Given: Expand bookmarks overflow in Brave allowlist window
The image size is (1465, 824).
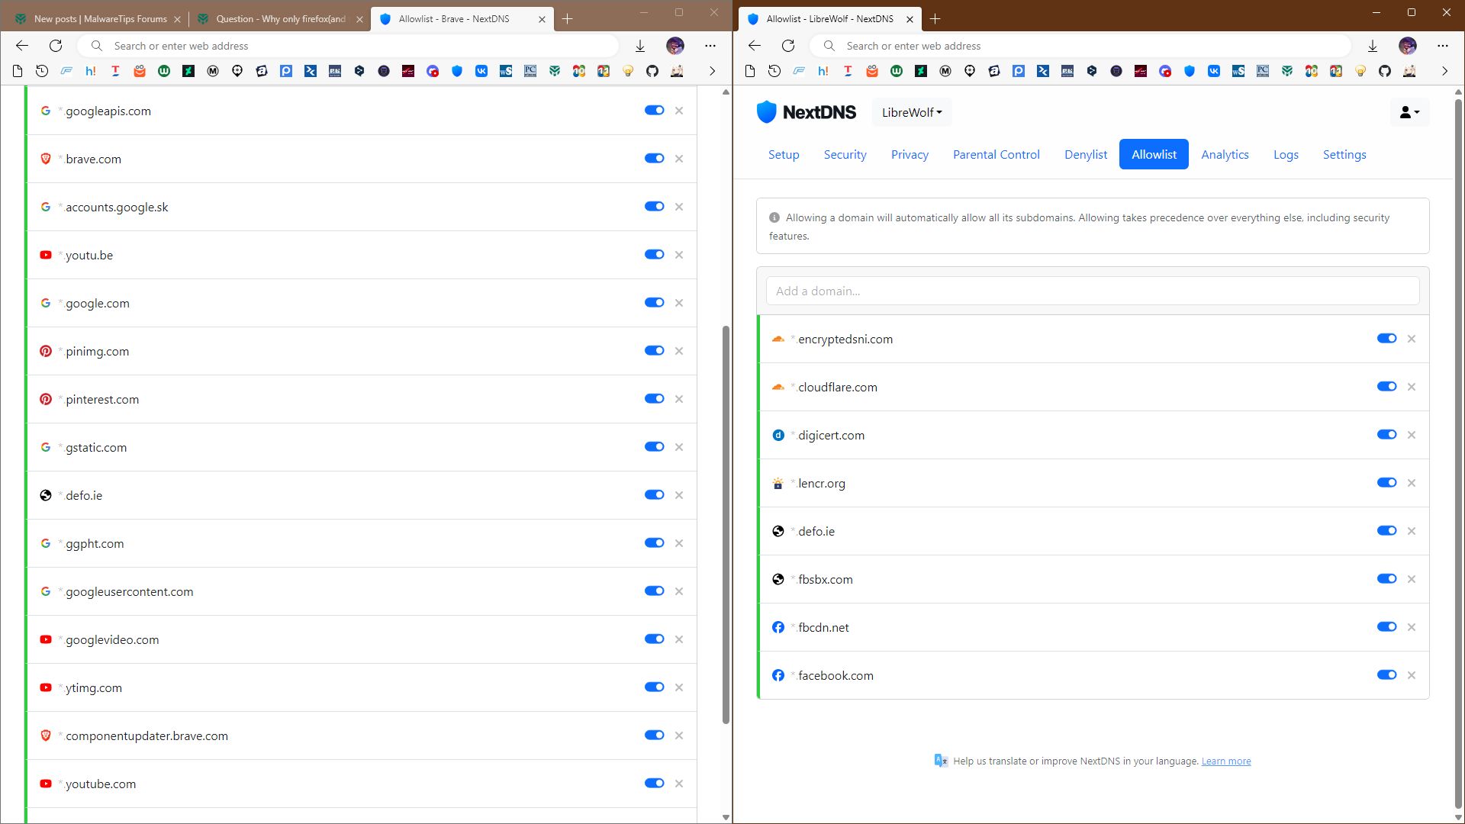Looking at the screenshot, I should [712, 71].
